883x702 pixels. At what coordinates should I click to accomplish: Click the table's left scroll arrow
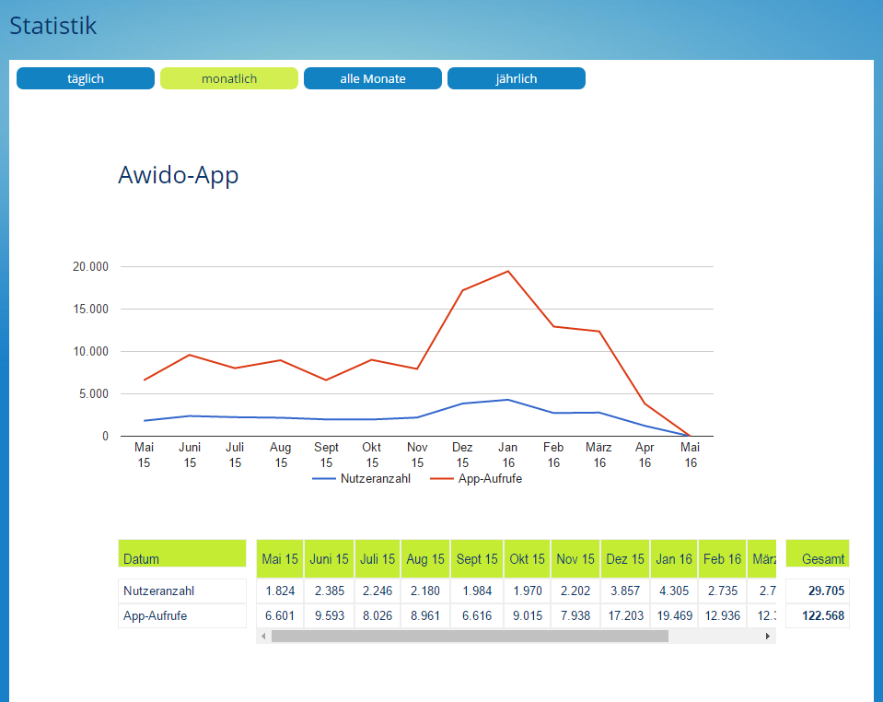click(x=263, y=636)
